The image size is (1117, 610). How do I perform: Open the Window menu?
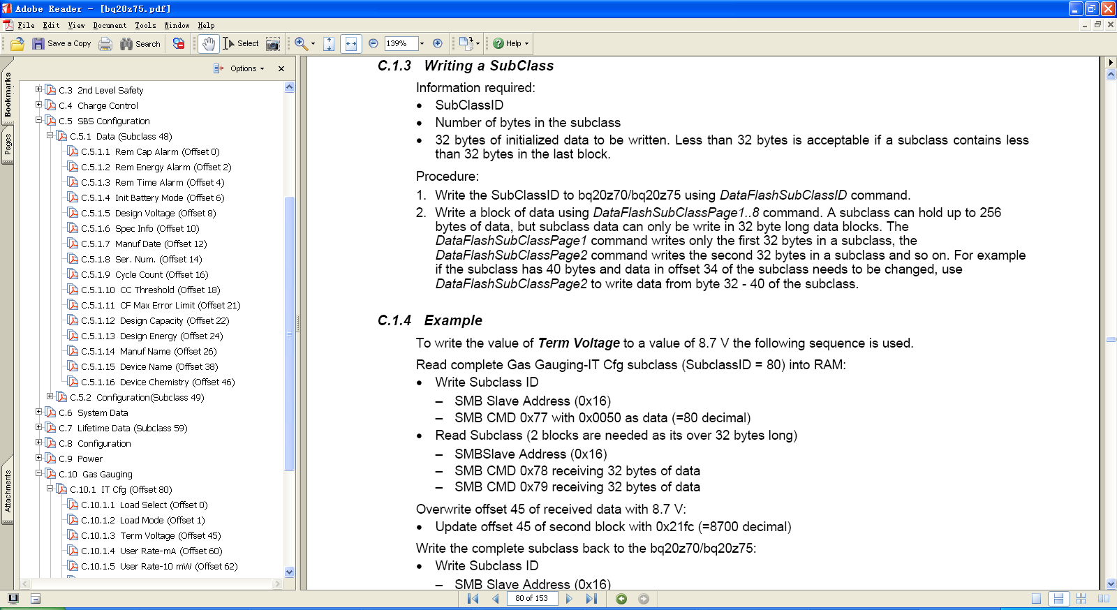point(177,25)
